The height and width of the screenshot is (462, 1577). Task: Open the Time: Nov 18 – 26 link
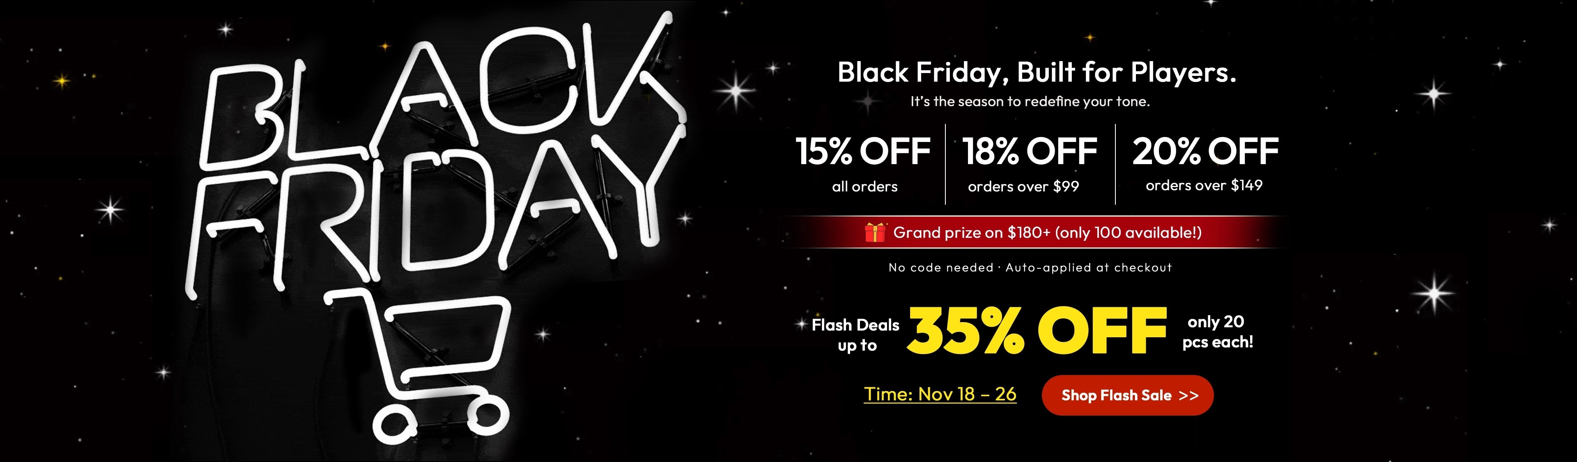click(x=940, y=394)
